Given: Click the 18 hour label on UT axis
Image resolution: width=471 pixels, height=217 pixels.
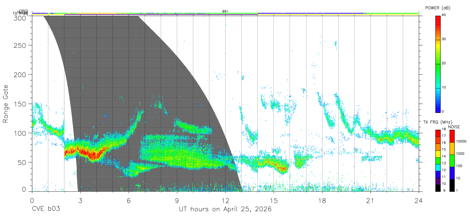Looking at the screenshot, I should (322, 201).
